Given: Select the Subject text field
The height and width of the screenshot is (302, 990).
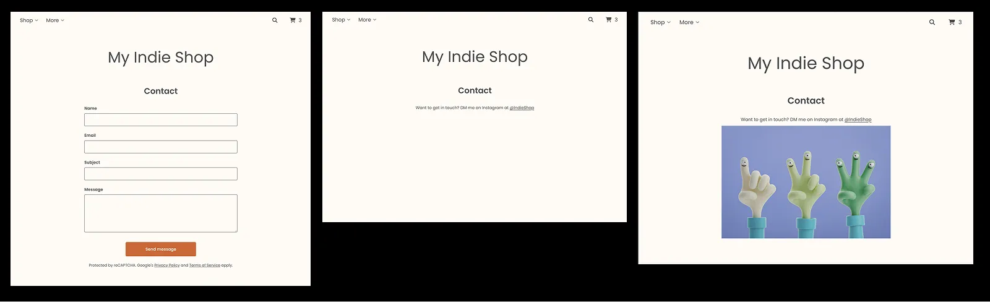Looking at the screenshot, I should [160, 174].
